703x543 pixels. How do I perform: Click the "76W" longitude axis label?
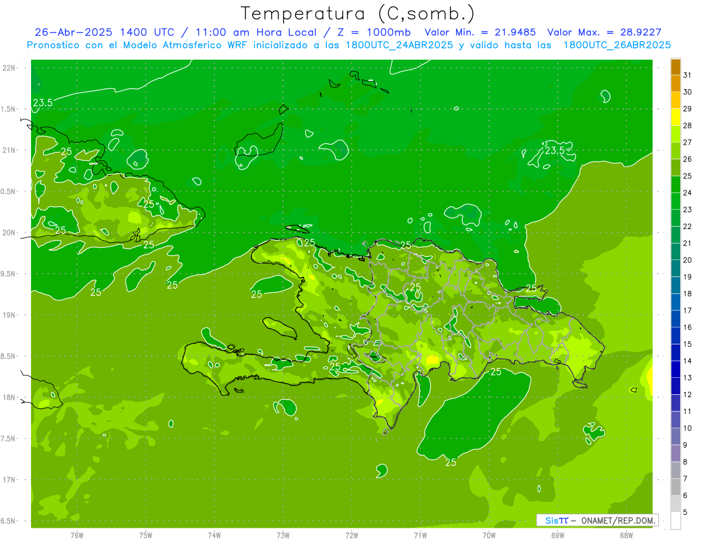(x=77, y=535)
